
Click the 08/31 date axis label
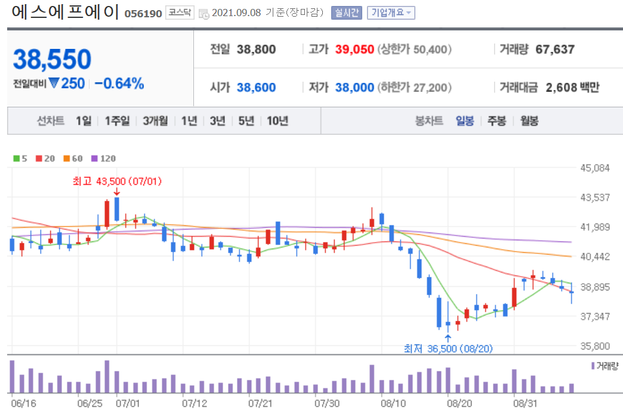[525, 404]
